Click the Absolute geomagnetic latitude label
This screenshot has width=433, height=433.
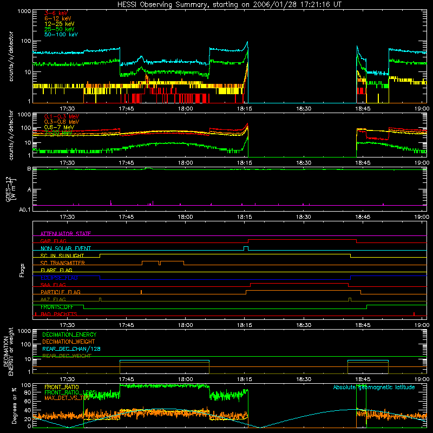374,387
